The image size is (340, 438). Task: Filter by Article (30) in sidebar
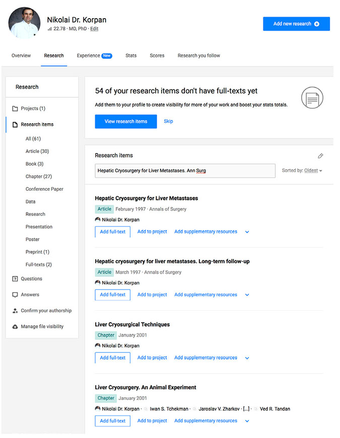37,152
